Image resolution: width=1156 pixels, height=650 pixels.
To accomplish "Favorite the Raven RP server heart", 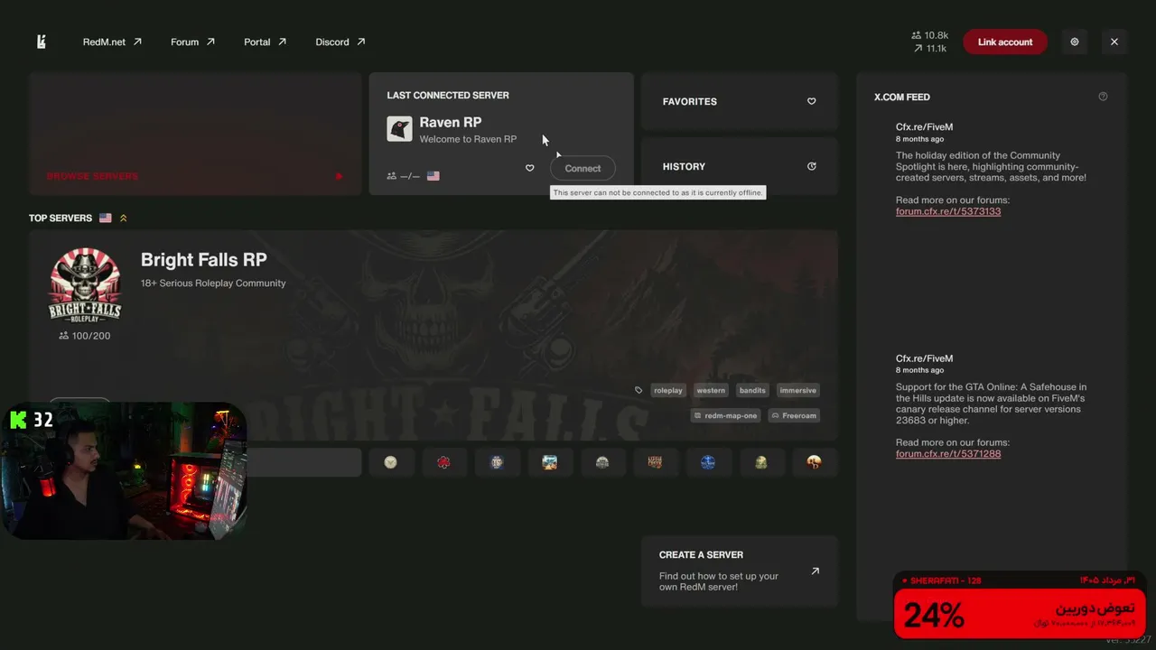I will click(530, 168).
